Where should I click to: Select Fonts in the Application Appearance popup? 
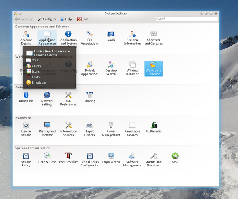point(35,77)
